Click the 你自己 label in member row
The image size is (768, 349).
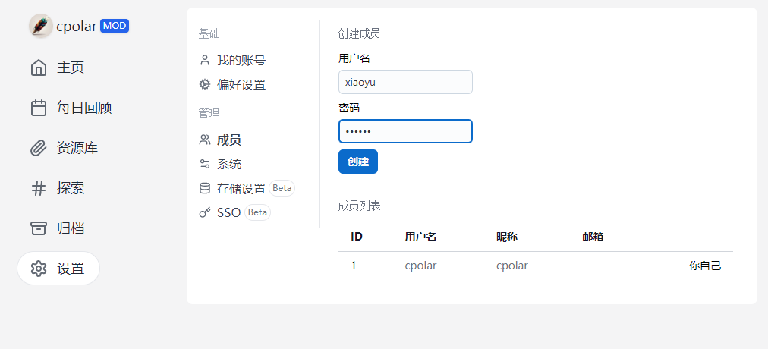705,266
